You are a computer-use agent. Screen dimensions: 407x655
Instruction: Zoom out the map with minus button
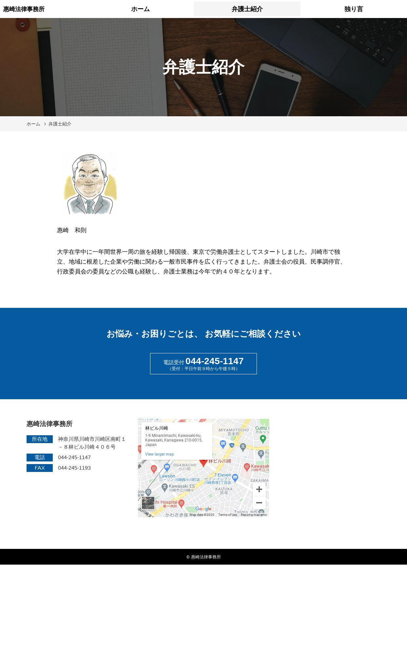259,503
